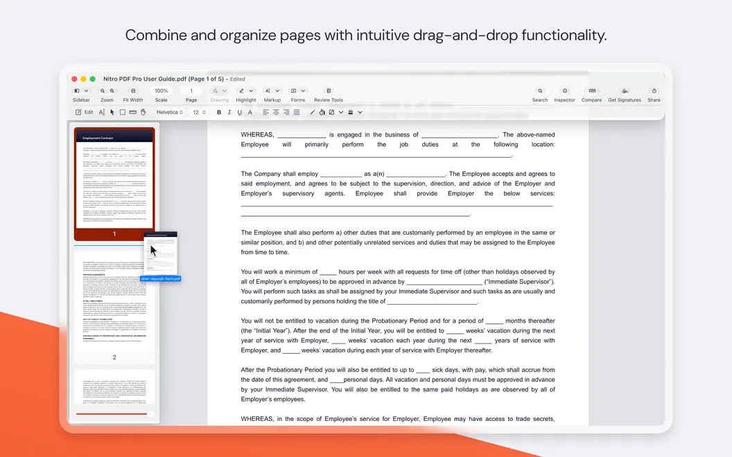This screenshot has height=457, width=732.
Task: Select the Forms tool icon
Action: point(294,91)
